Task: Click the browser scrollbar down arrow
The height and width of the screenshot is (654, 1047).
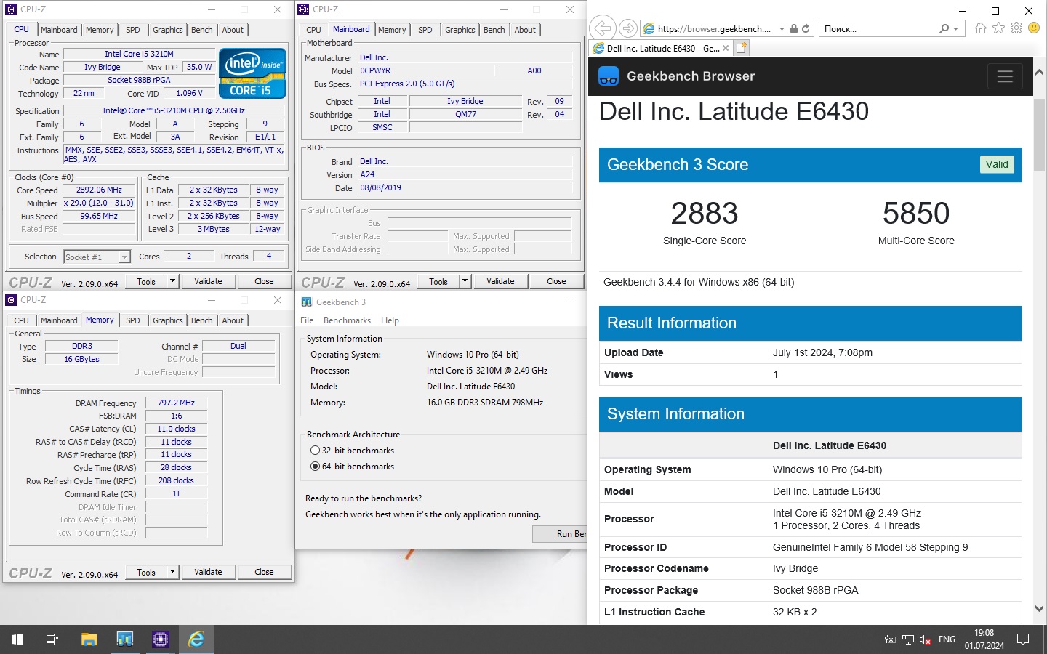Action: (1039, 609)
